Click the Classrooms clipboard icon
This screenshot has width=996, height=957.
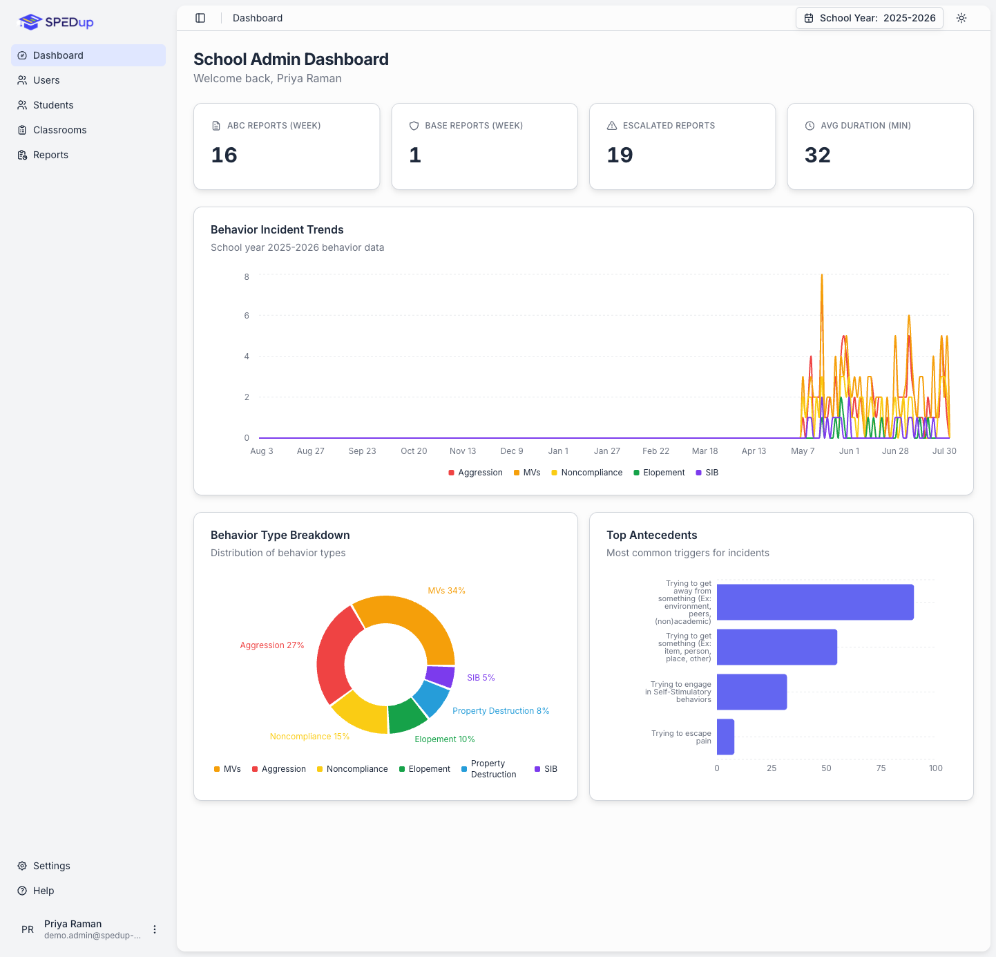click(22, 130)
